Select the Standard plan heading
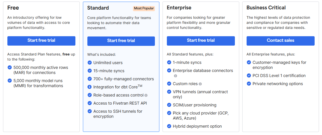322x135 pixels. coord(98,8)
